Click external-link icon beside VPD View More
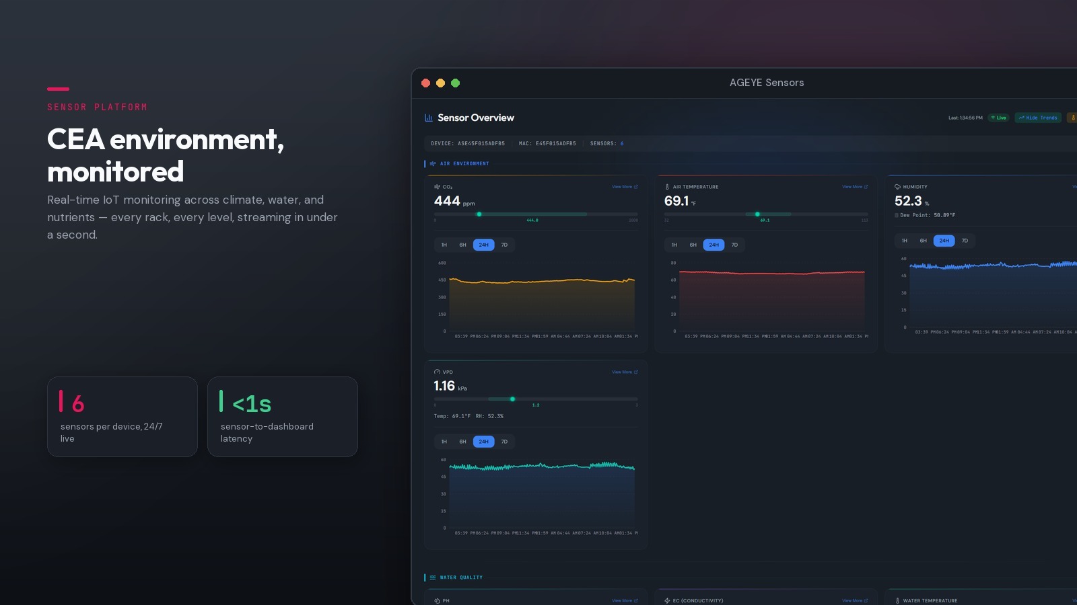The image size is (1077, 605). click(x=636, y=372)
